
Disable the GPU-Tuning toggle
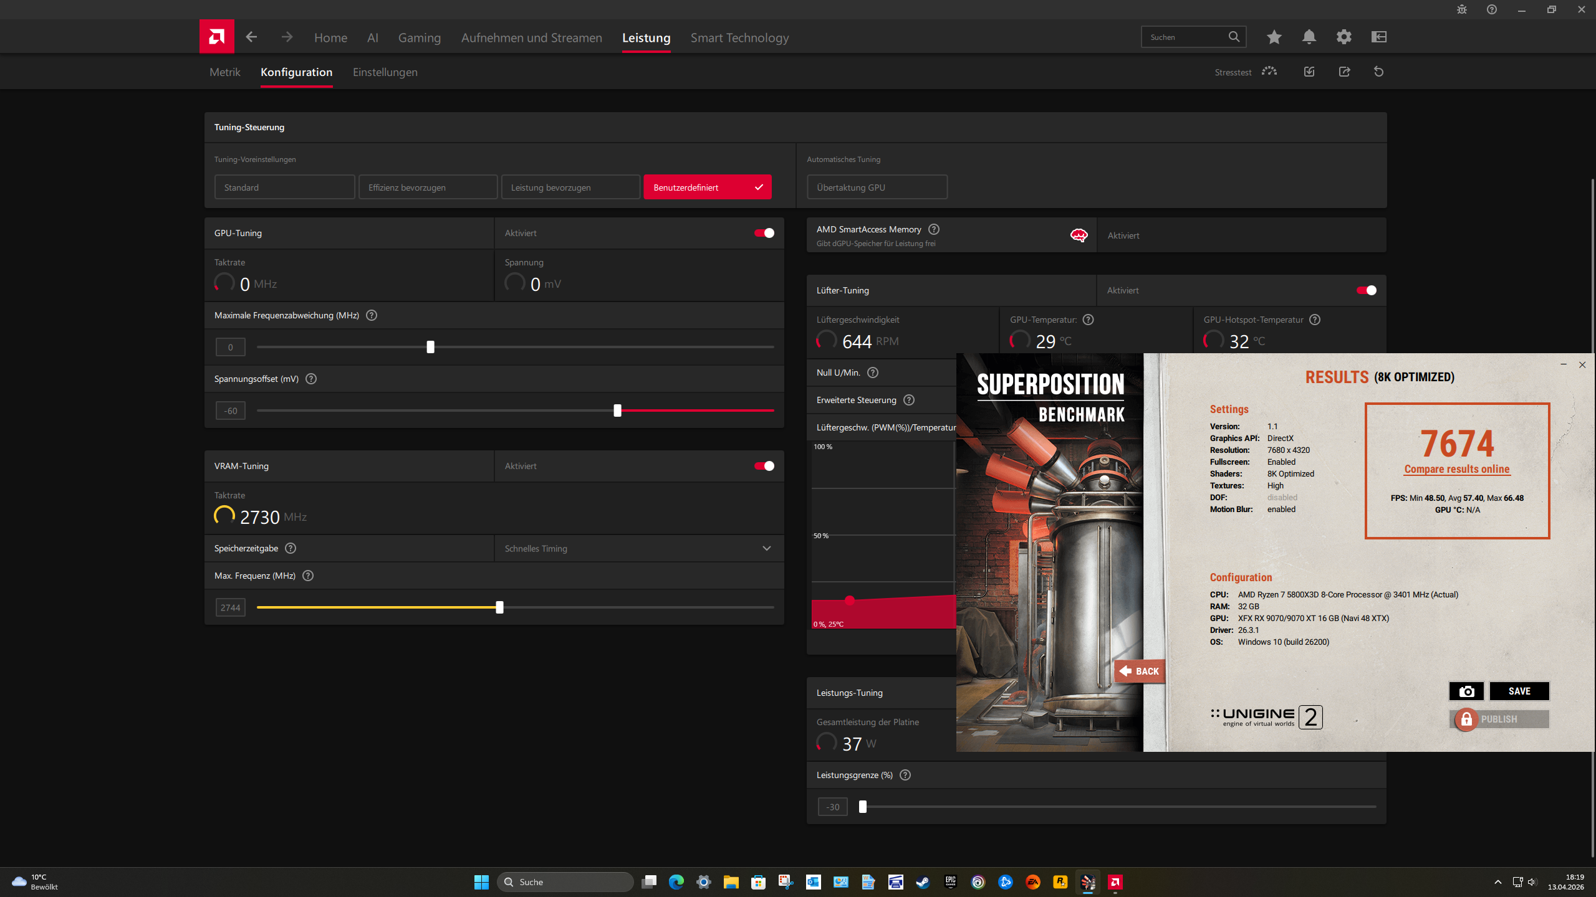tap(763, 232)
